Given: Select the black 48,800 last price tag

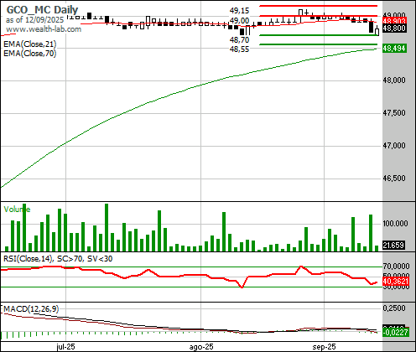Looking at the screenshot, I should click(x=394, y=28).
